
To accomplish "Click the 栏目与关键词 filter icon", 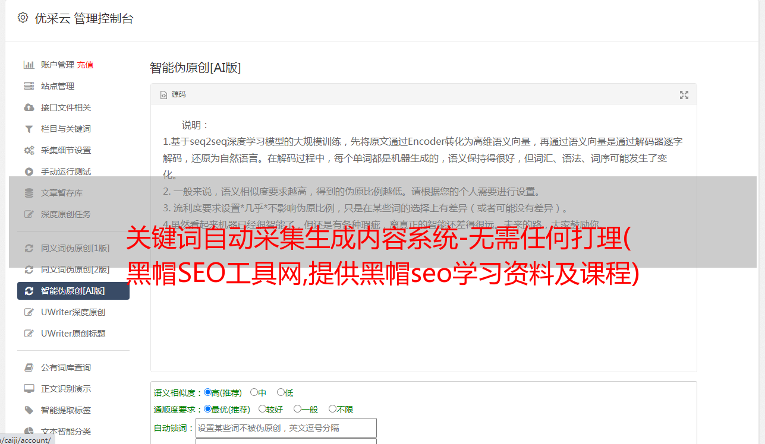I will [29, 129].
